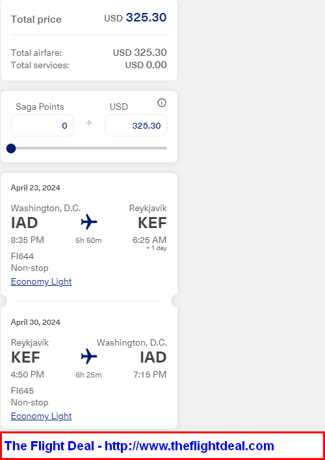325x460 pixels.
Task: Select the April 23, 2024 date label
Action: pyautogui.click(x=36, y=188)
